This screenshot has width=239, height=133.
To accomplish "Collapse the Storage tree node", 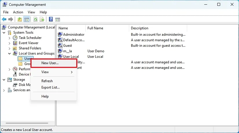I will click(4, 80).
